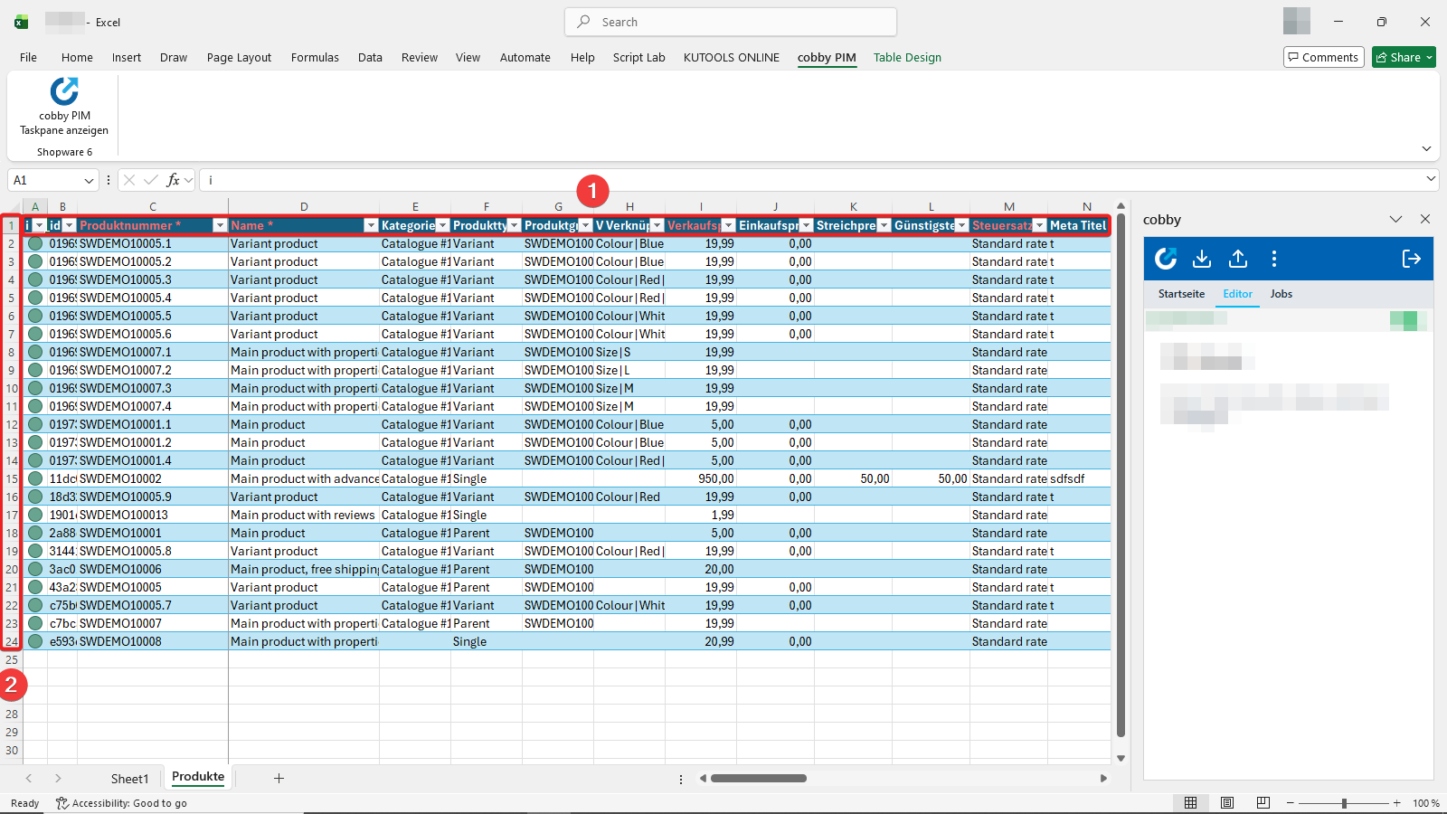Click the download icon in the cobby toolbar

(x=1202, y=259)
